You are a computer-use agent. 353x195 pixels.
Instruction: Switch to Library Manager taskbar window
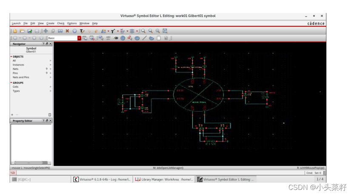pos(164,179)
